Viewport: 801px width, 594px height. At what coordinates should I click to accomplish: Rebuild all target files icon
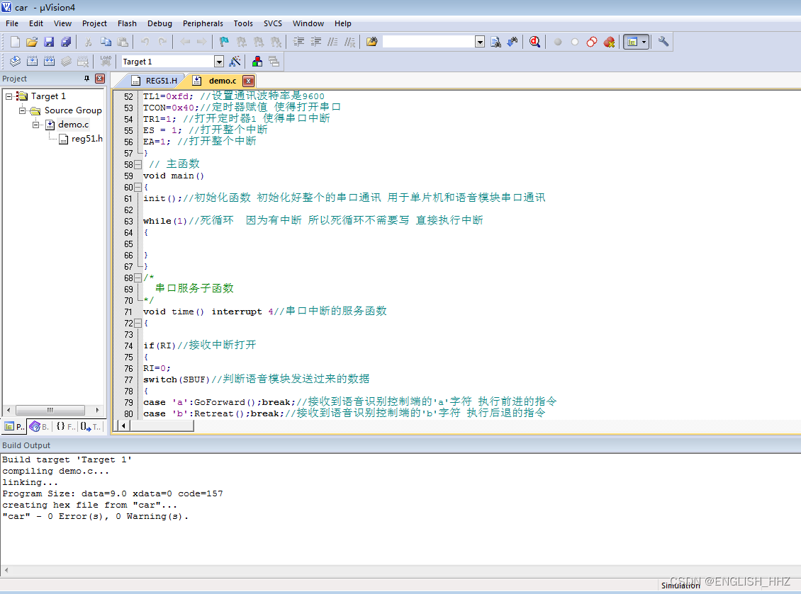click(49, 61)
